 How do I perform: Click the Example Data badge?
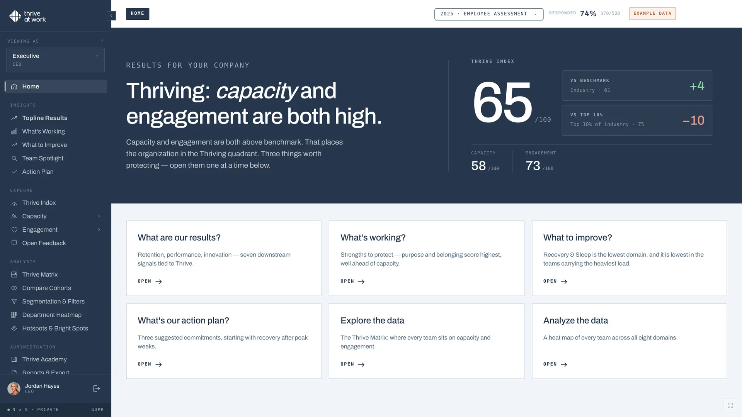coord(652,14)
